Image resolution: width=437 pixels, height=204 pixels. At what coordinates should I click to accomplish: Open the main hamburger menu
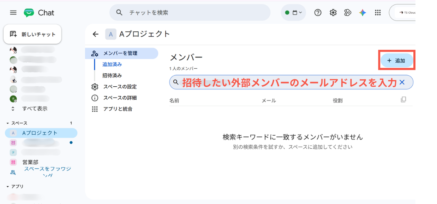(x=13, y=13)
